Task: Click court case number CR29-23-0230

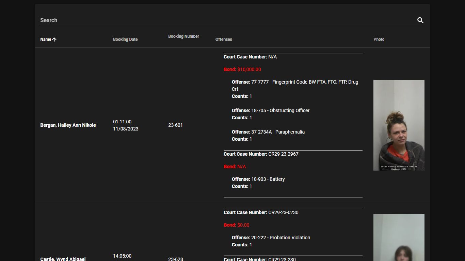Action: 283,212
